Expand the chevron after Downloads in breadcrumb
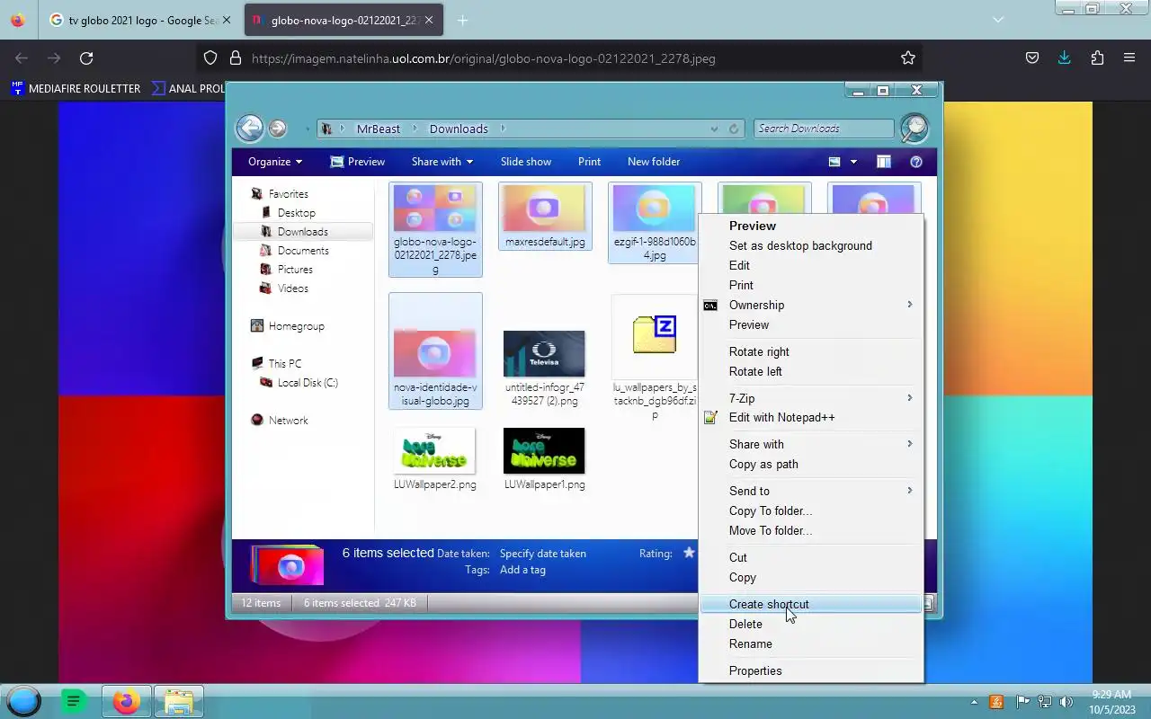1151x719 pixels. click(503, 129)
